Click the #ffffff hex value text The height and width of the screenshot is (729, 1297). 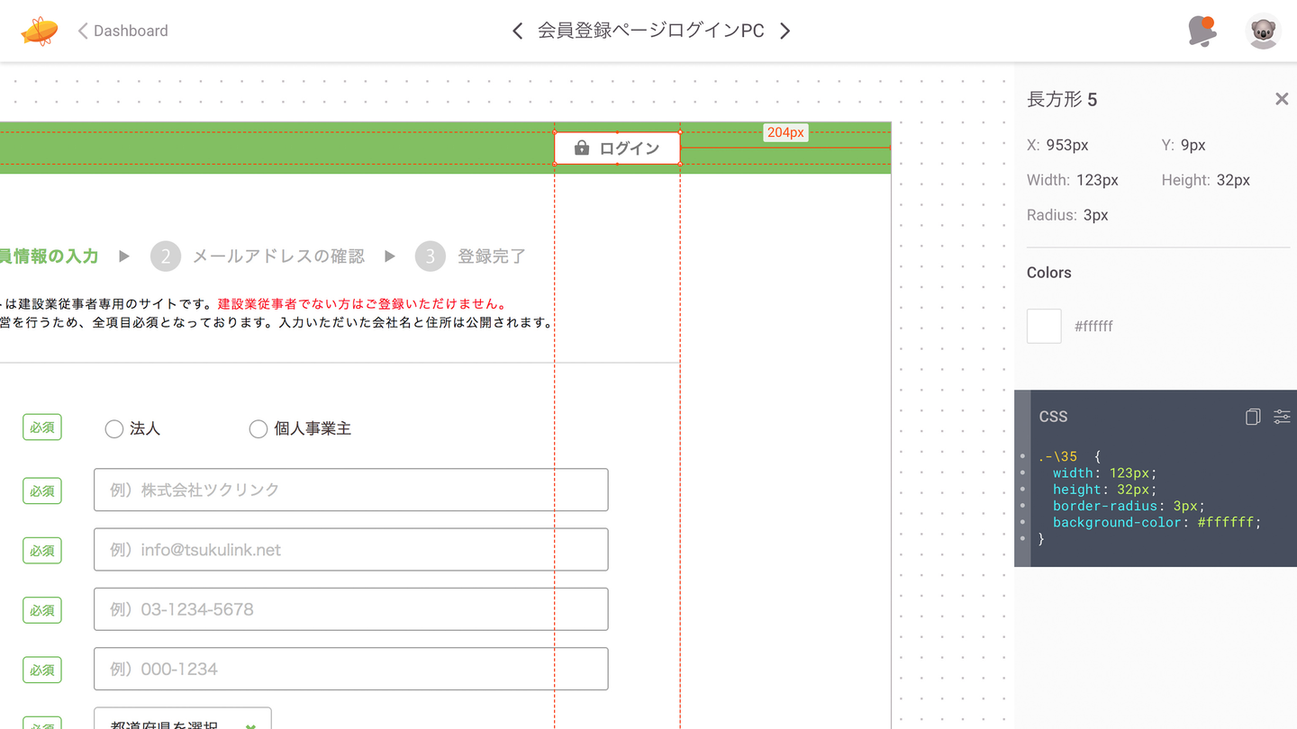point(1093,326)
